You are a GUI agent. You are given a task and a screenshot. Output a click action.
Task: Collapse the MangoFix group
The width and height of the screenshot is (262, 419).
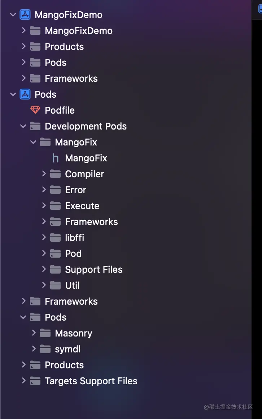pos(33,142)
